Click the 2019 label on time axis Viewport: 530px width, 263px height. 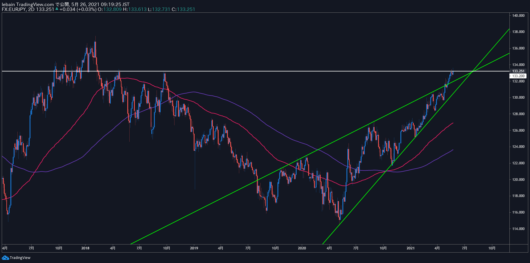(194, 248)
